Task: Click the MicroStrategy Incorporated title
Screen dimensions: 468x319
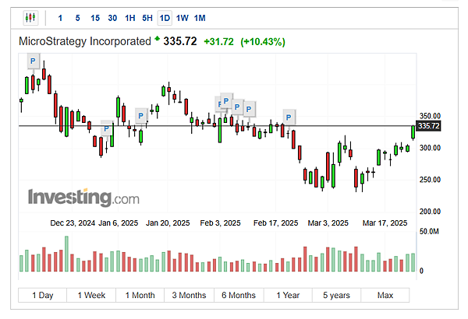Action: click(x=85, y=41)
